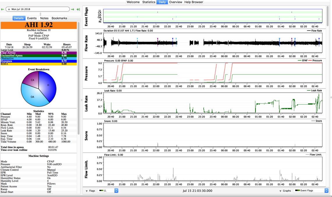Switch to the Events tab

pos(32,18)
